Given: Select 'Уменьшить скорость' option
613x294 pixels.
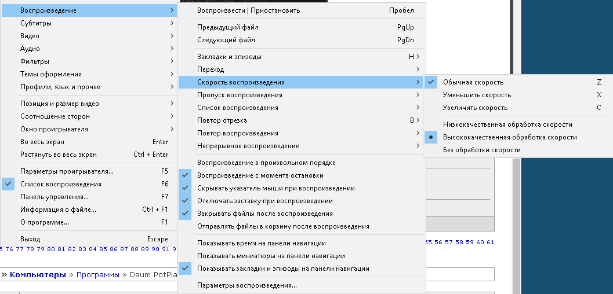Looking at the screenshot, I should (518, 95).
